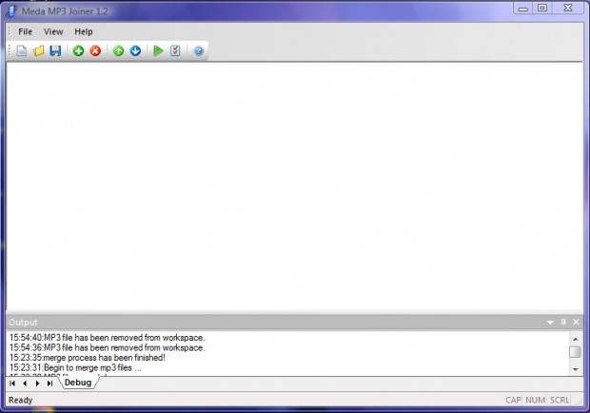Close the Meda MP3 Joiner window
The width and height of the screenshot is (590, 413).
point(568,8)
